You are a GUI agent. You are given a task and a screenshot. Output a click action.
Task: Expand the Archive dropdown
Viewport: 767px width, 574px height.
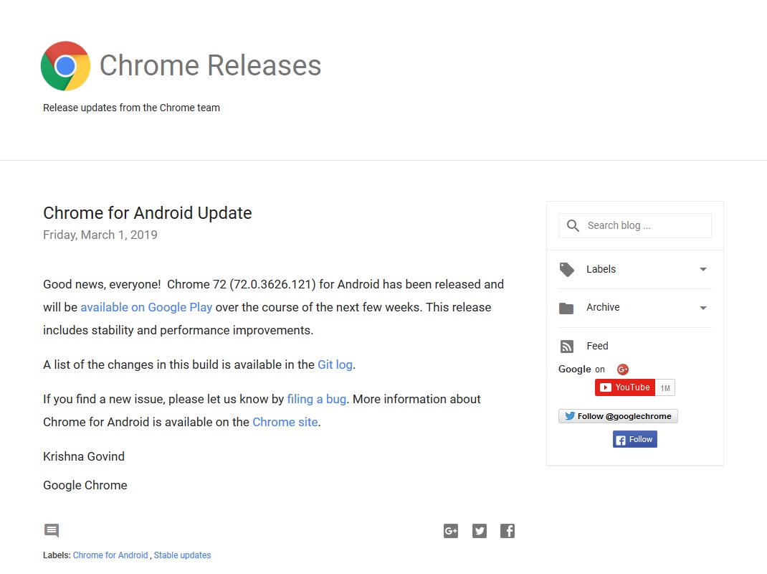703,308
